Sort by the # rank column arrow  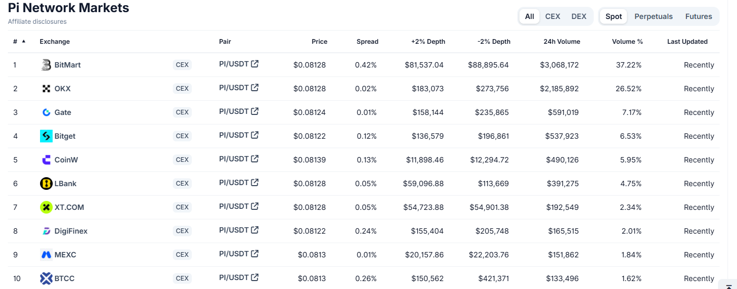[24, 41]
